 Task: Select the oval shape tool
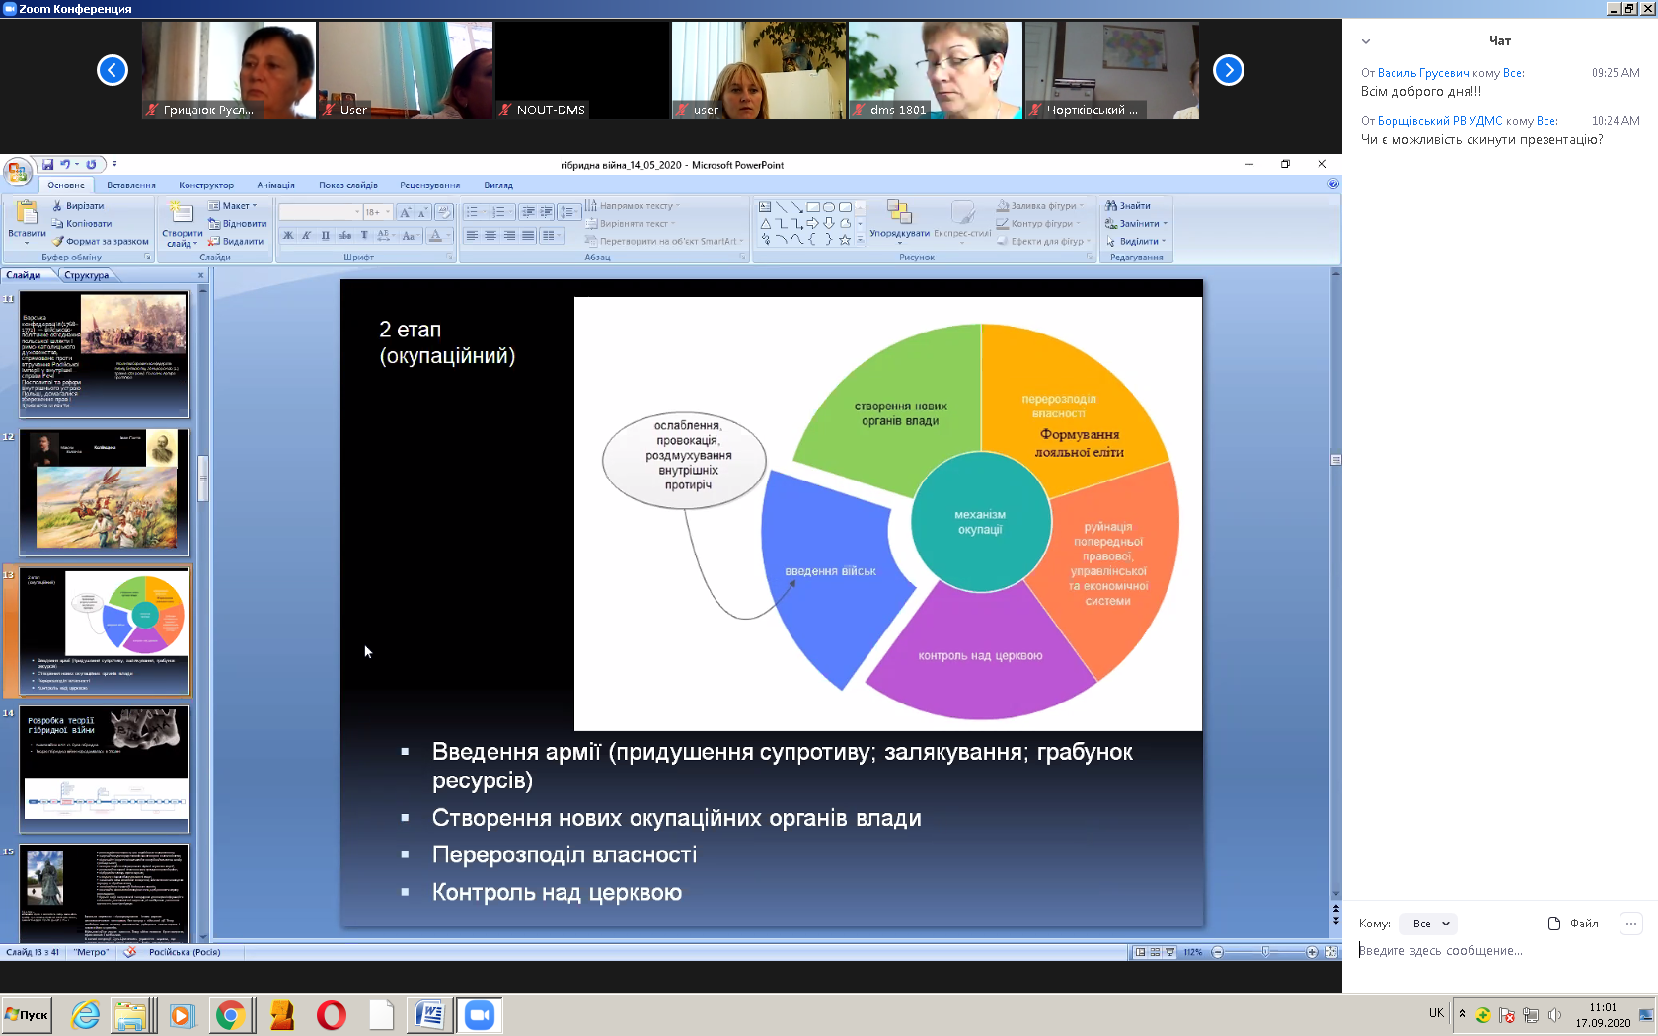(x=829, y=207)
